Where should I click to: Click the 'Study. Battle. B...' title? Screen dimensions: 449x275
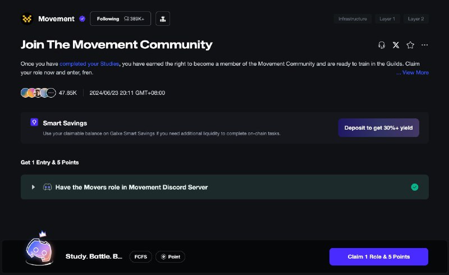point(94,256)
